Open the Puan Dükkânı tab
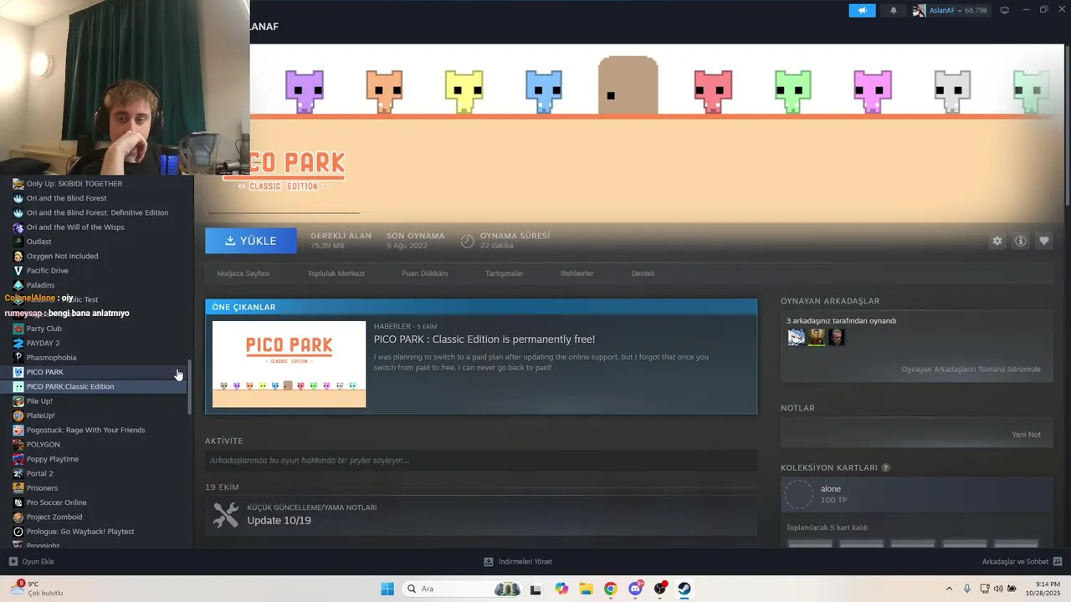Viewport: 1071px width, 602px height. coord(424,273)
